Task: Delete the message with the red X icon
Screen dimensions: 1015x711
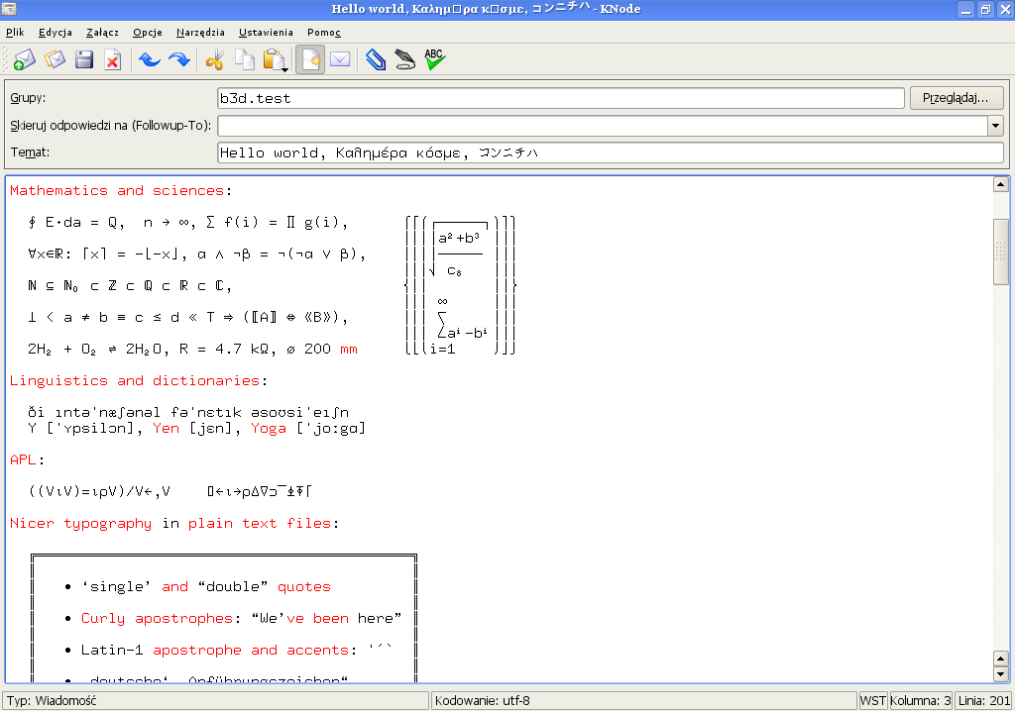Action: (113, 59)
